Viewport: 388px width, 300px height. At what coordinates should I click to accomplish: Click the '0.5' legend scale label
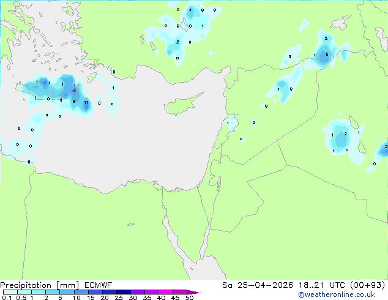click(x=21, y=298)
